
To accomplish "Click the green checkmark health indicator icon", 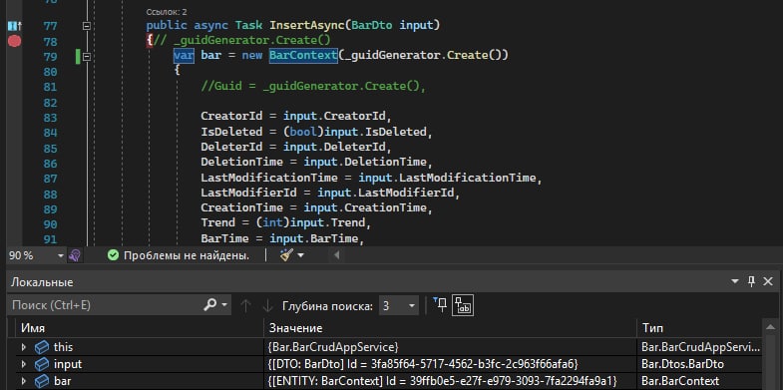I will tap(114, 256).
